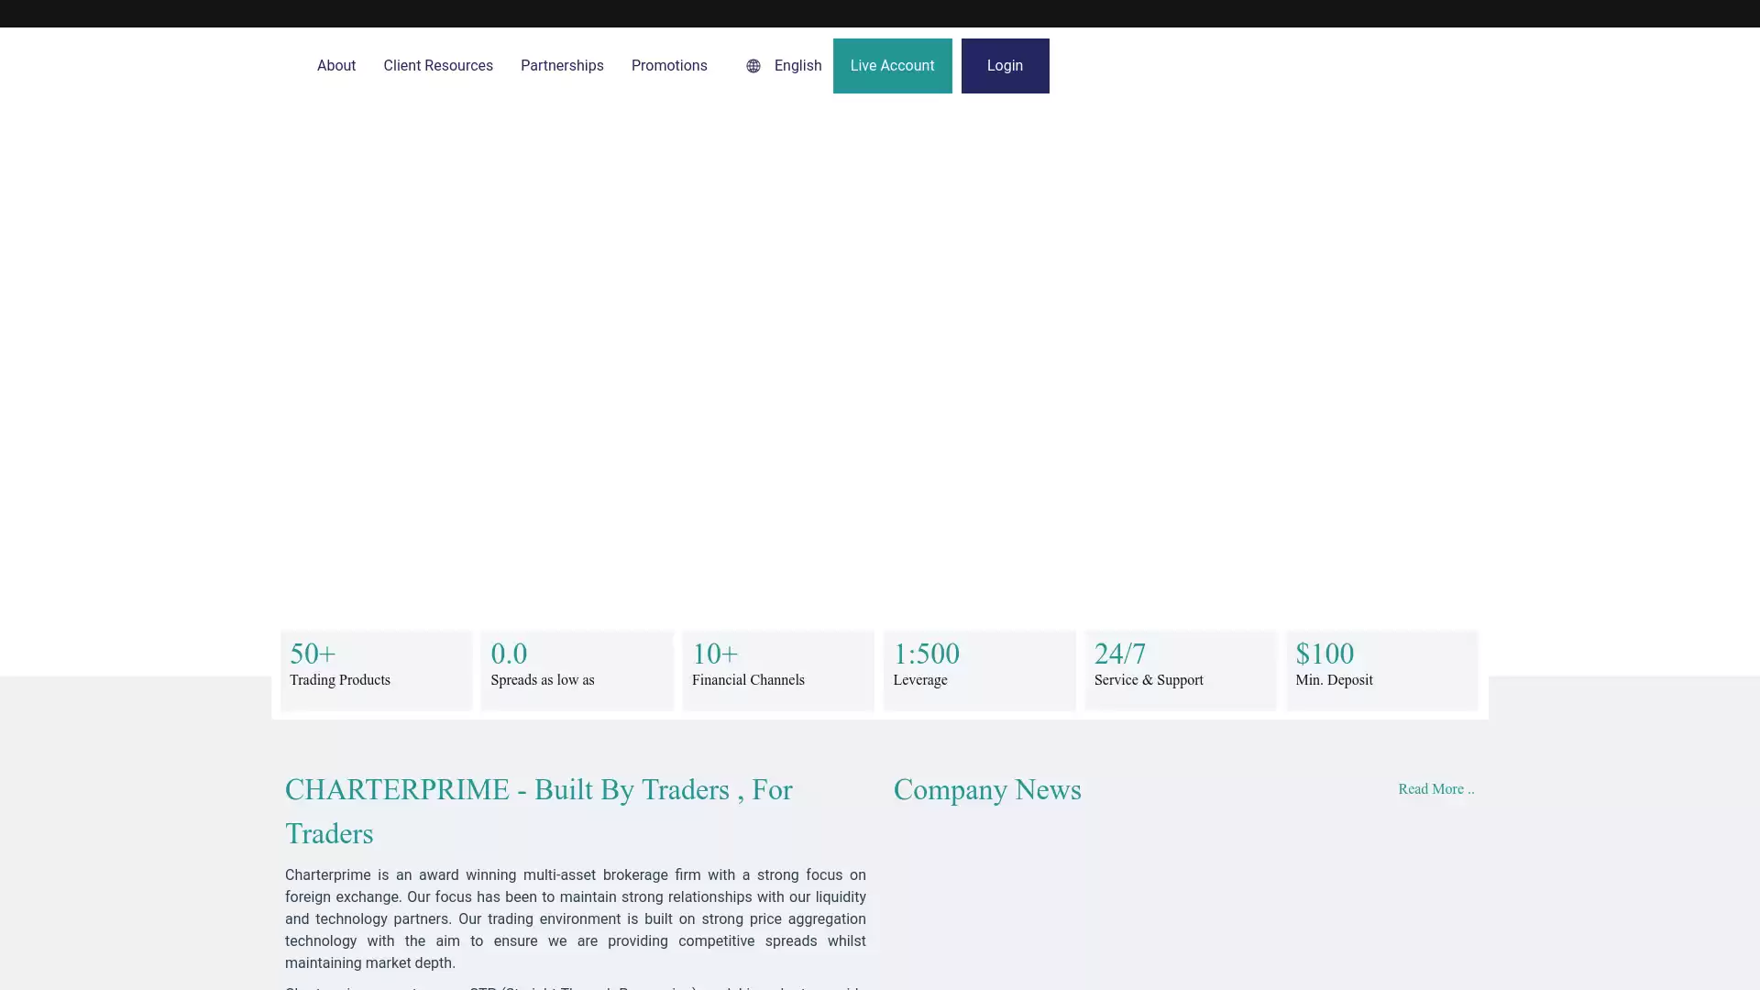The image size is (1760, 990).
Task: Click the 10+ Financial Channels icon
Action: tap(778, 671)
